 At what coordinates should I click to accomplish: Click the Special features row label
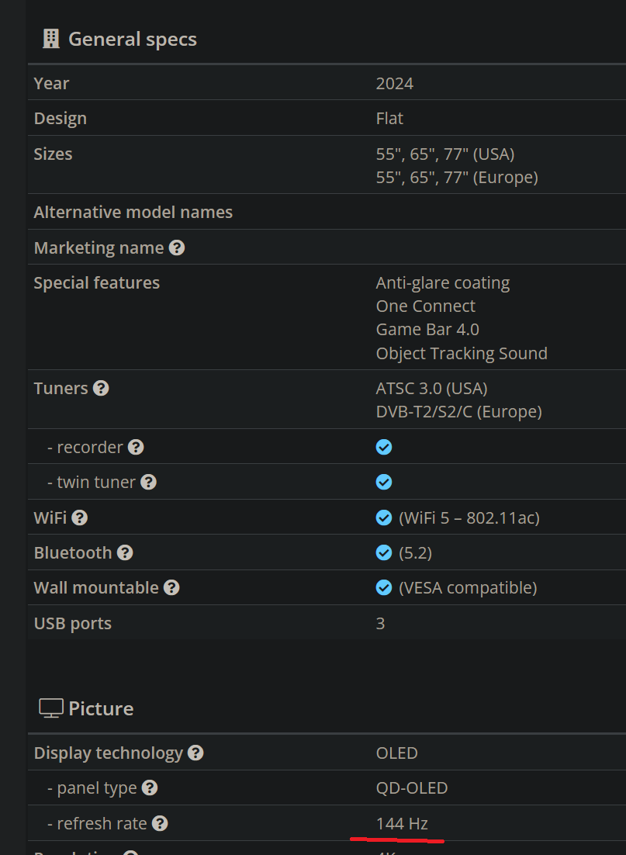pyautogui.click(x=96, y=282)
